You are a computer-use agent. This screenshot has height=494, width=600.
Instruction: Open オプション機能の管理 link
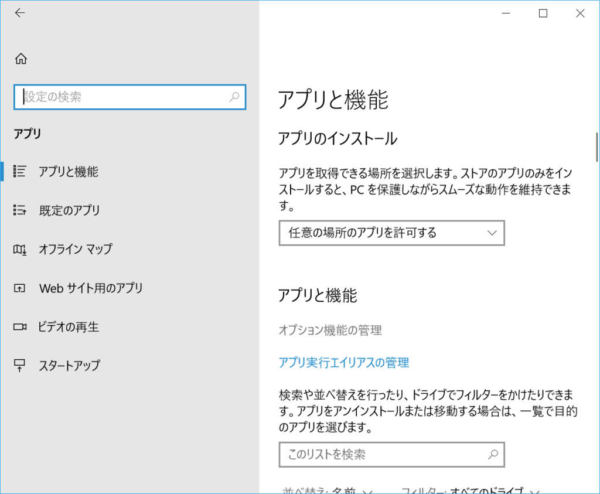[330, 330]
